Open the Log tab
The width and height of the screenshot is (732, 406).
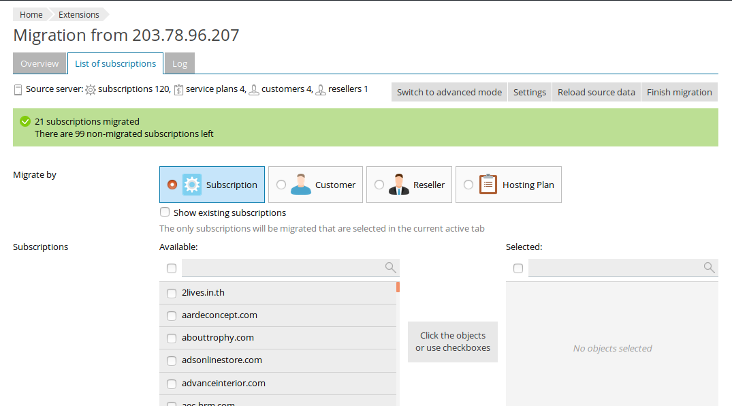[180, 63]
